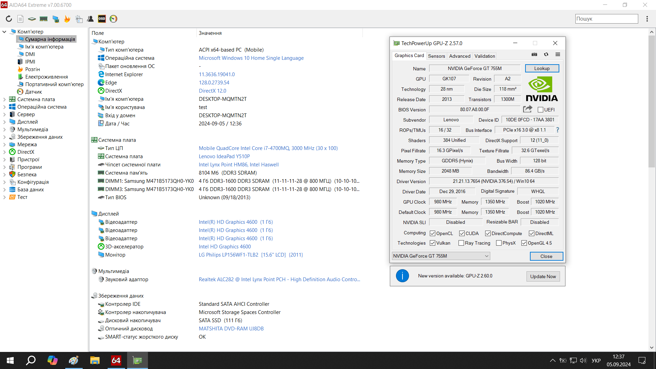The image size is (656, 369).
Task: Toggle the Vulkan checkbox
Action: (x=433, y=243)
